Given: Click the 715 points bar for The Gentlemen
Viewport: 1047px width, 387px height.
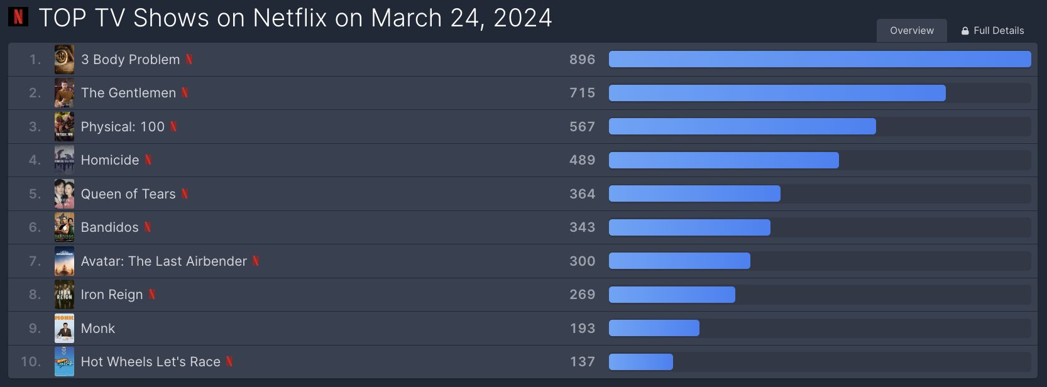Looking at the screenshot, I should [x=777, y=93].
